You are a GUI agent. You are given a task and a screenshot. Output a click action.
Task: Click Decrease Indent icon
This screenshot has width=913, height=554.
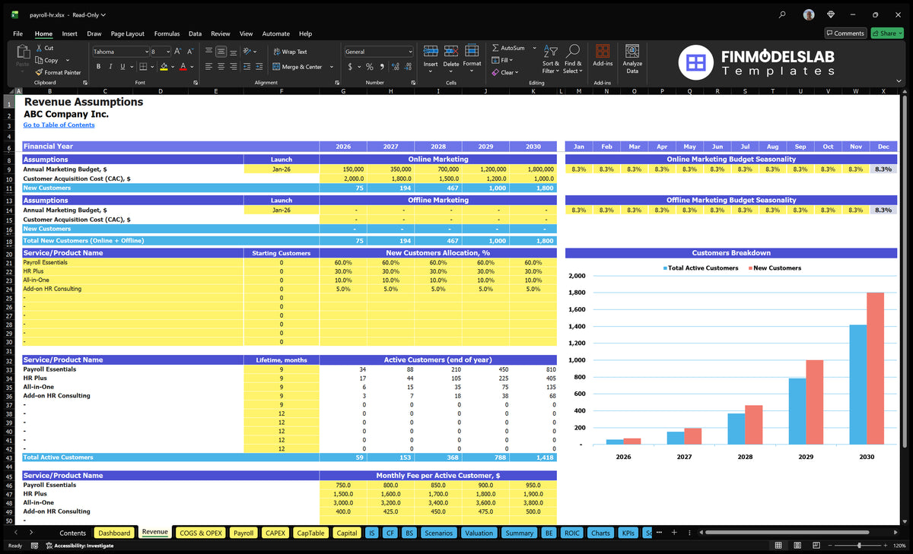click(x=247, y=67)
